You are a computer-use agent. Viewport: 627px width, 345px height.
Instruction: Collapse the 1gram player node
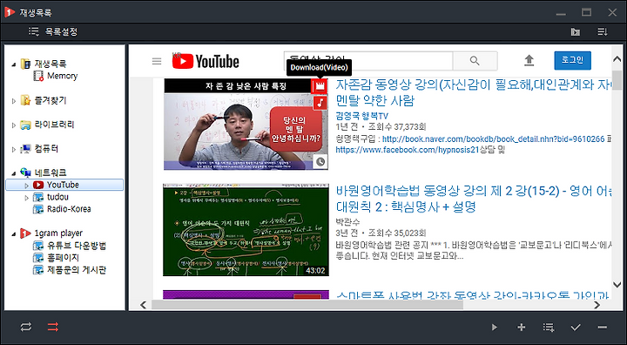[14, 233]
